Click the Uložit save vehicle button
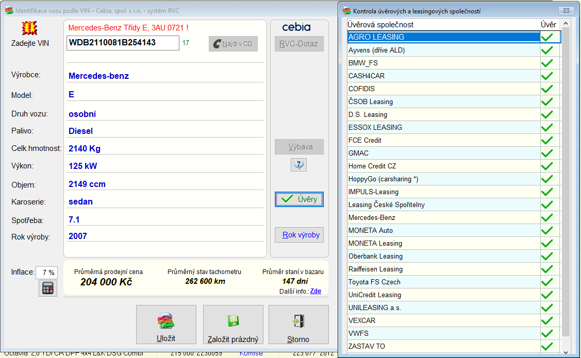This screenshot has height=358, width=581. pos(166,325)
